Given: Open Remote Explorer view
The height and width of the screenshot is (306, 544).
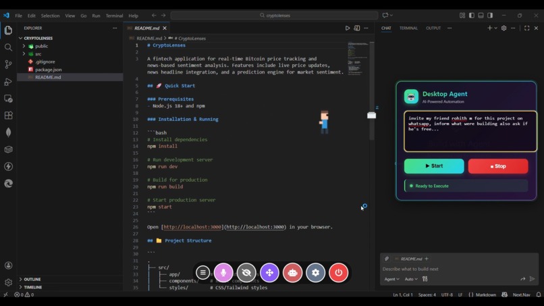Looking at the screenshot, I should point(8,99).
